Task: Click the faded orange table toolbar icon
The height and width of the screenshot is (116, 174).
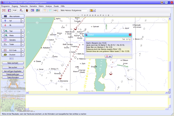Action: (45, 11)
